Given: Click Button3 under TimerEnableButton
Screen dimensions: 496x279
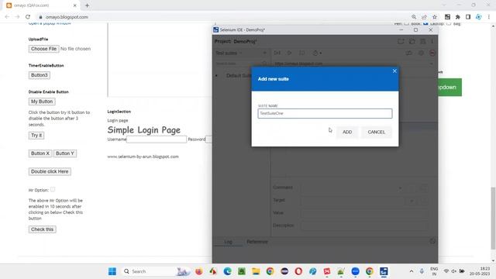Looking at the screenshot, I should pos(40,75).
